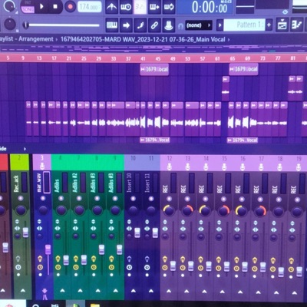Toggle the 3-2-1 countdown before recording
Viewport: 307px width, 307px height.
[x=140, y=7]
